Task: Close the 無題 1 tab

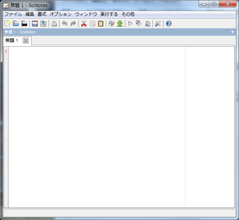Action: (x=26, y=40)
